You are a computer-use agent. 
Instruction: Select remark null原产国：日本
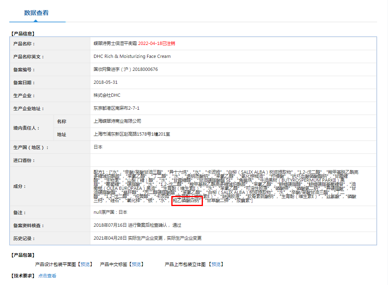tap(110, 212)
